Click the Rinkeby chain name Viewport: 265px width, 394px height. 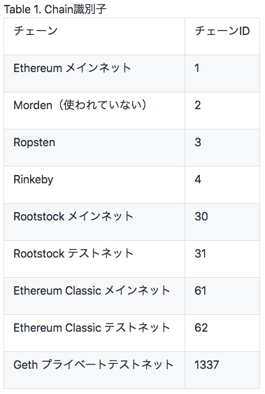tap(34, 179)
